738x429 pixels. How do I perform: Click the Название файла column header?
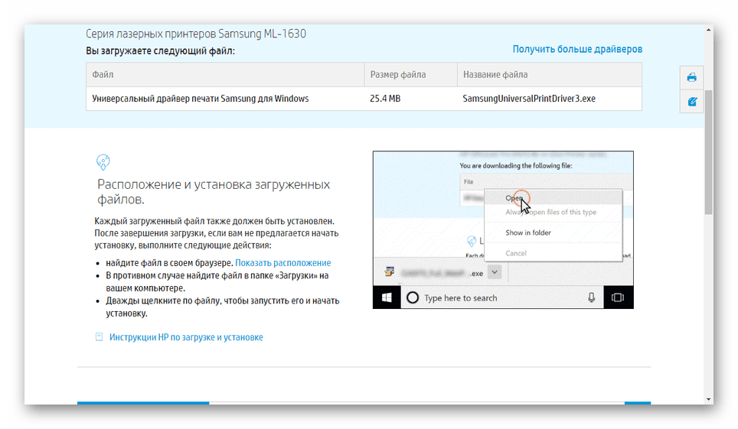549,74
